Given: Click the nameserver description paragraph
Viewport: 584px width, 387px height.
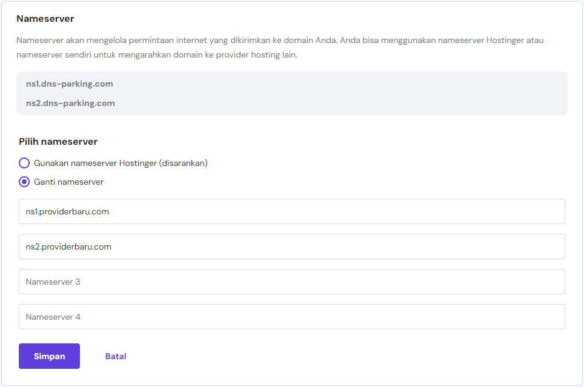Looking at the screenshot, I should [x=280, y=47].
